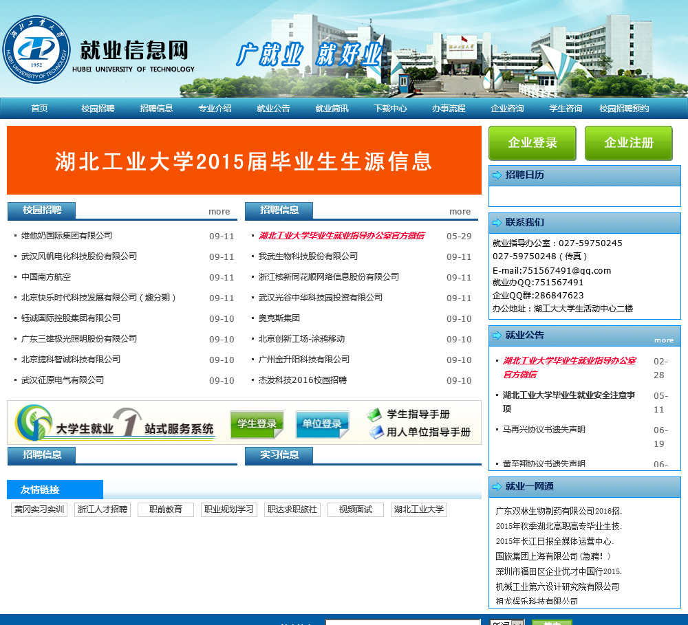Open 企业咨询 navigation item
The height and width of the screenshot is (625, 688).
coord(507,109)
